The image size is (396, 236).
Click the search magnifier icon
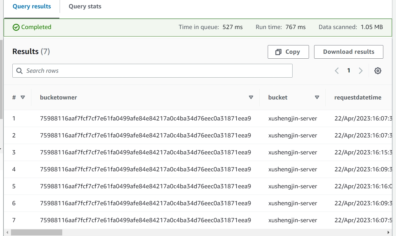[x=19, y=71]
